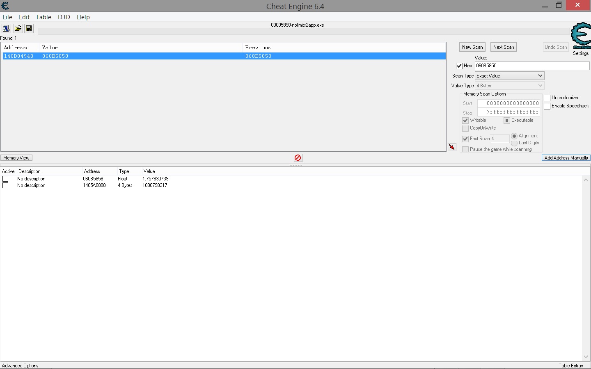591x369 pixels.
Task: Open Table Extras
Action: click(570, 366)
